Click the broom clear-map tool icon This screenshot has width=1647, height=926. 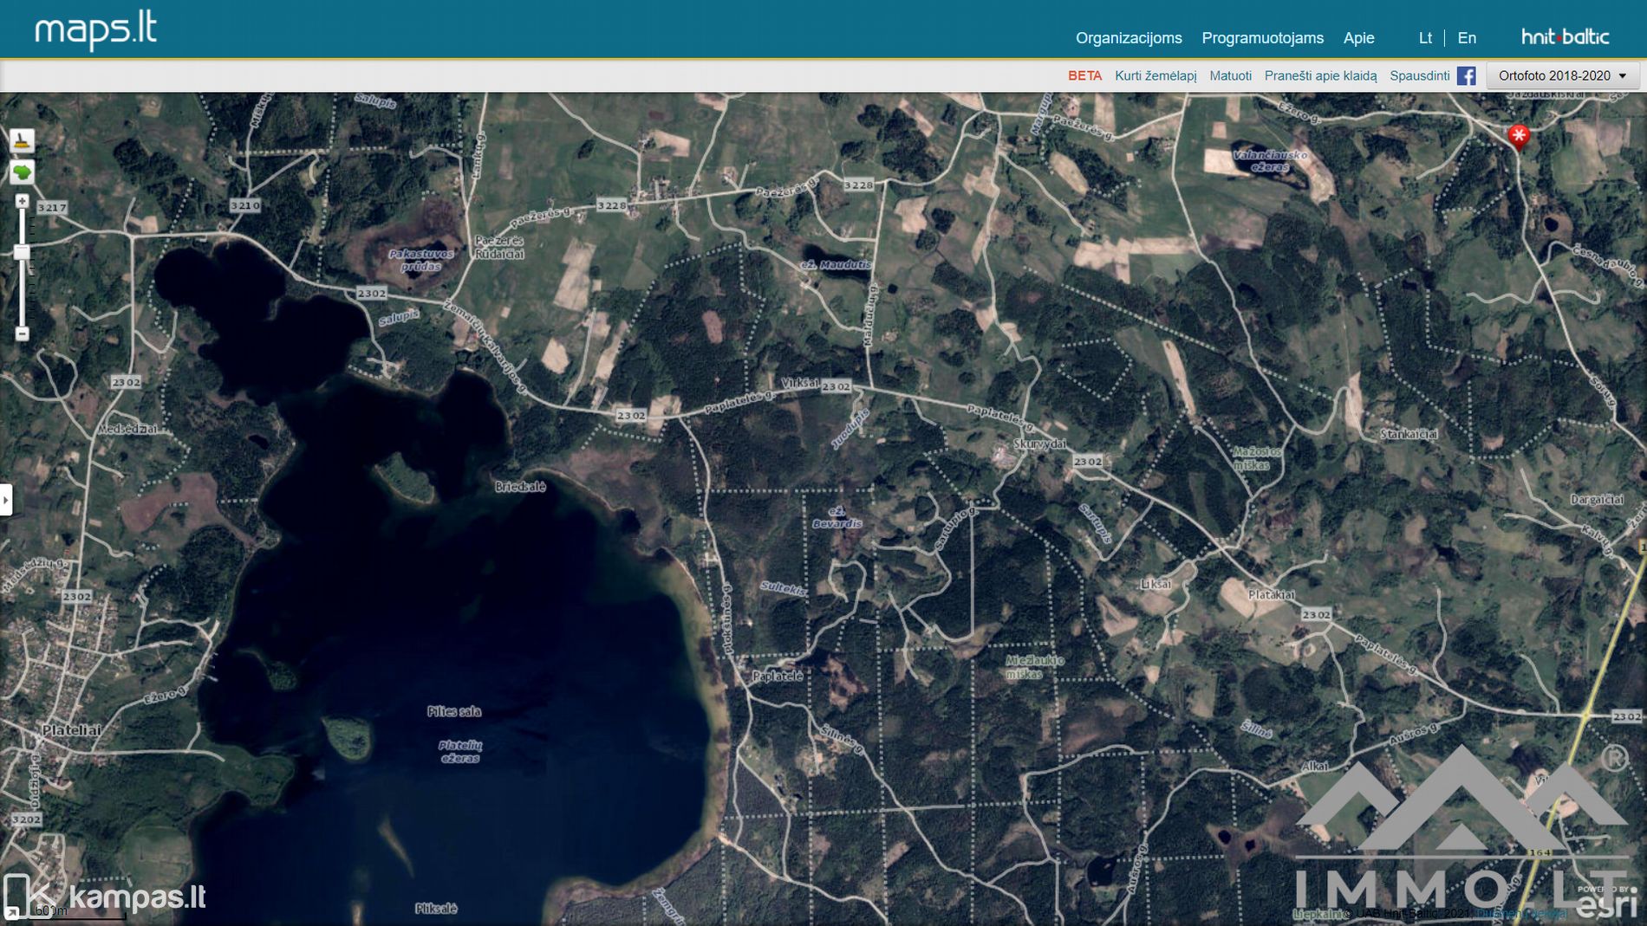[22, 140]
